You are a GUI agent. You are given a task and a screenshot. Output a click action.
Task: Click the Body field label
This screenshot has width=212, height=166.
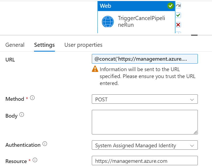12,116
